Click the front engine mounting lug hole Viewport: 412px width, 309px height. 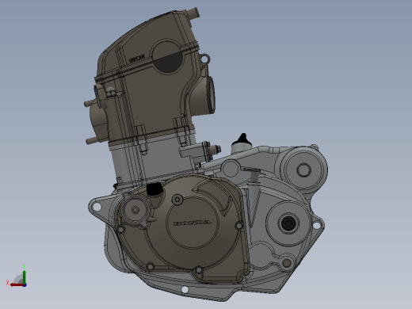[x=97, y=207]
